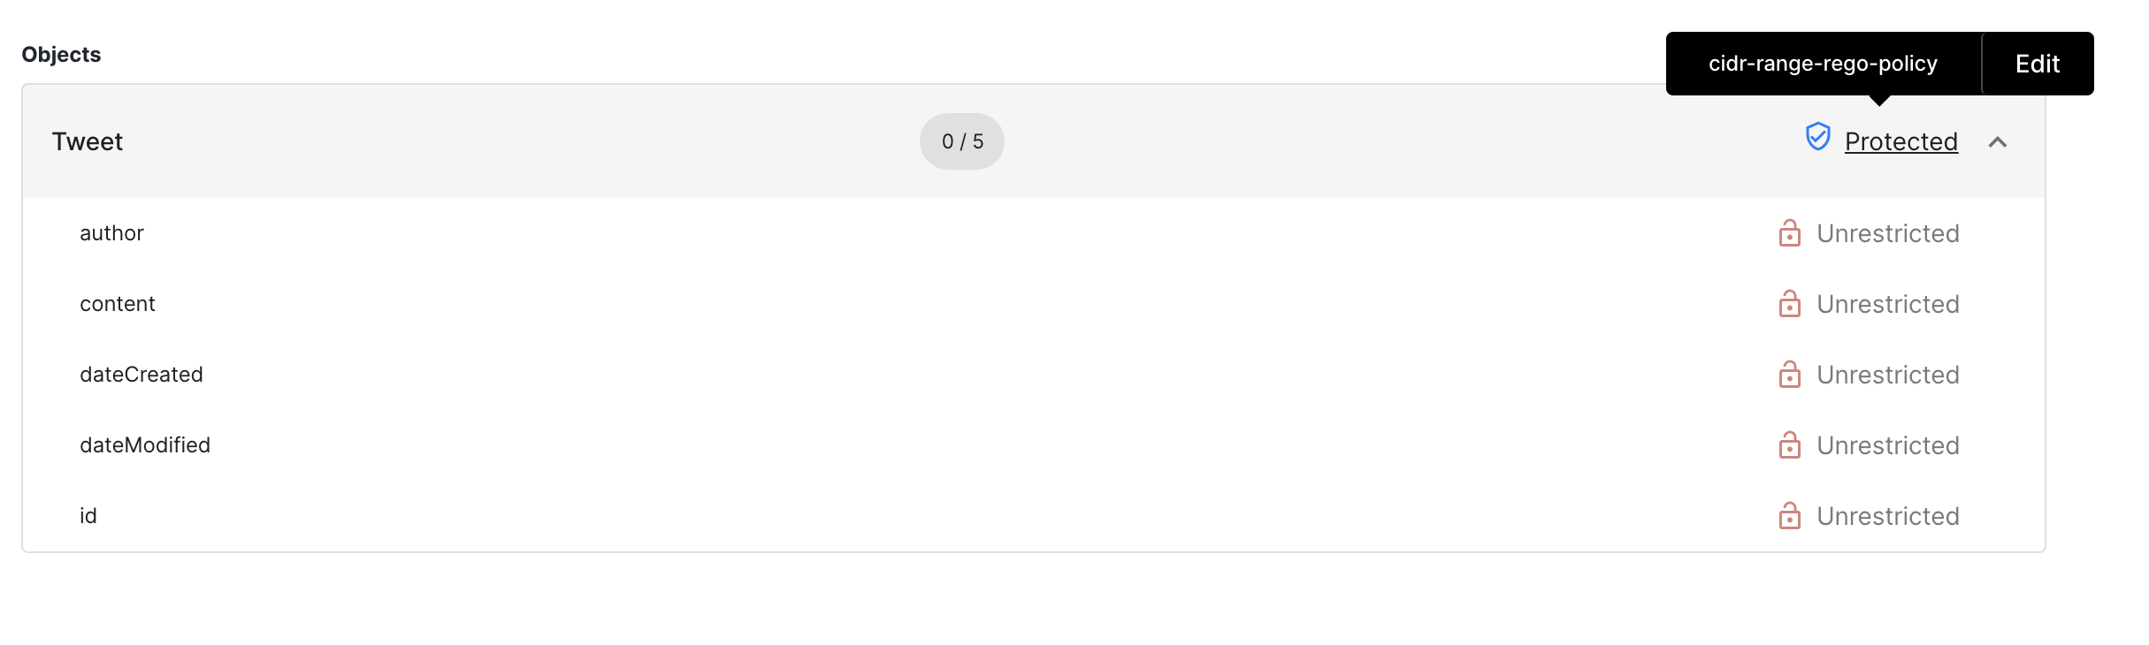The image size is (2149, 645).
Task: Toggle Unrestricted status for dateCreated
Action: [x=1888, y=375]
